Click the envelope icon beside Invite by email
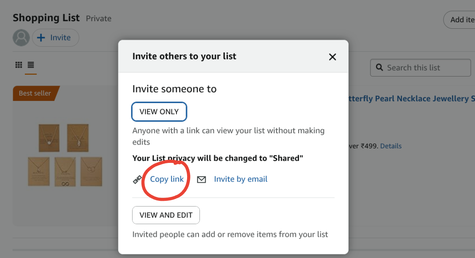The image size is (475, 258). point(201,179)
